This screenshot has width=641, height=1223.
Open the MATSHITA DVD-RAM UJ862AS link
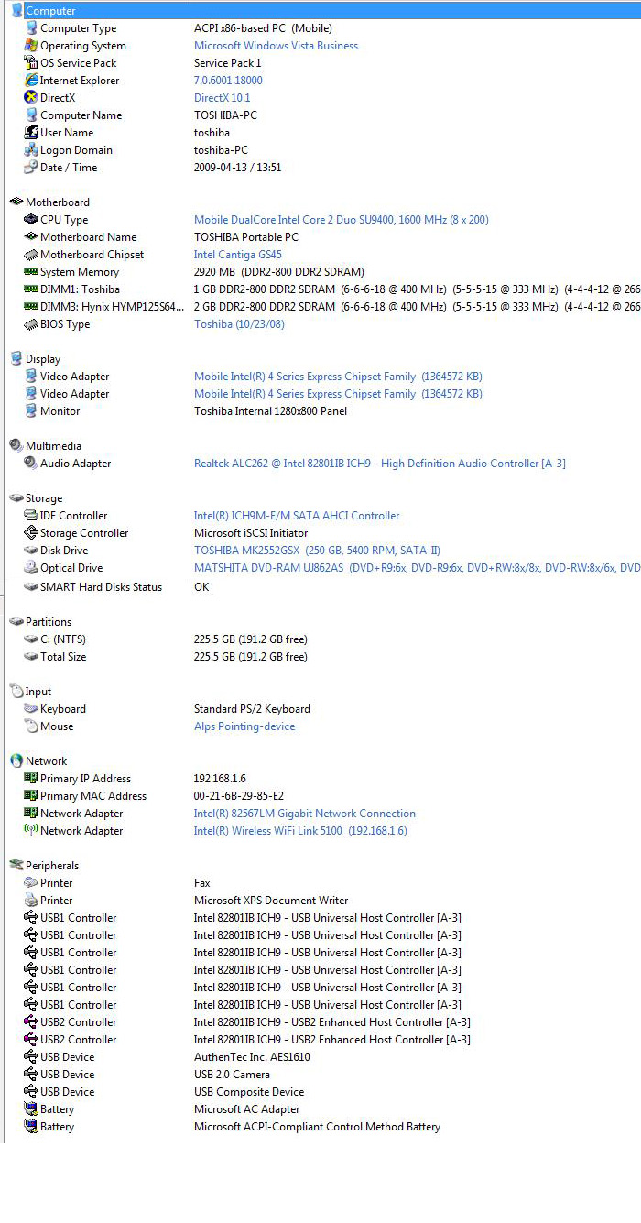418,568
